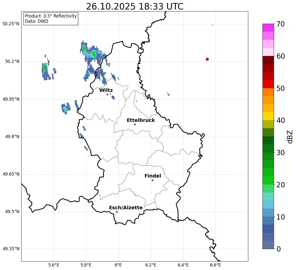296x270 pixels.
Task: Click the small green echo north of Ettelbruck
Action: coord(136,101)
